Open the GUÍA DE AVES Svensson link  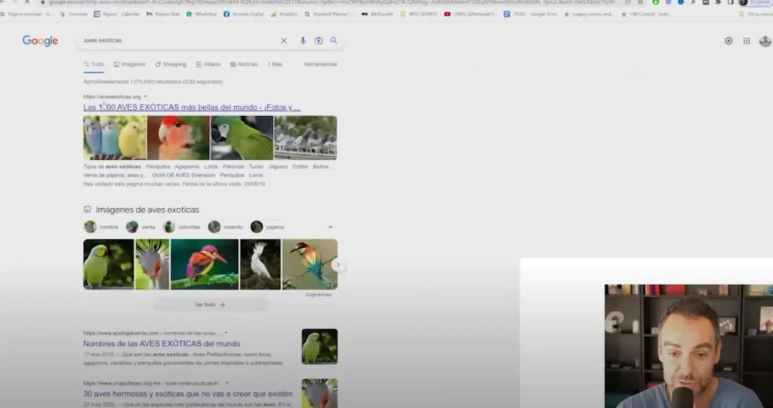click(x=183, y=176)
